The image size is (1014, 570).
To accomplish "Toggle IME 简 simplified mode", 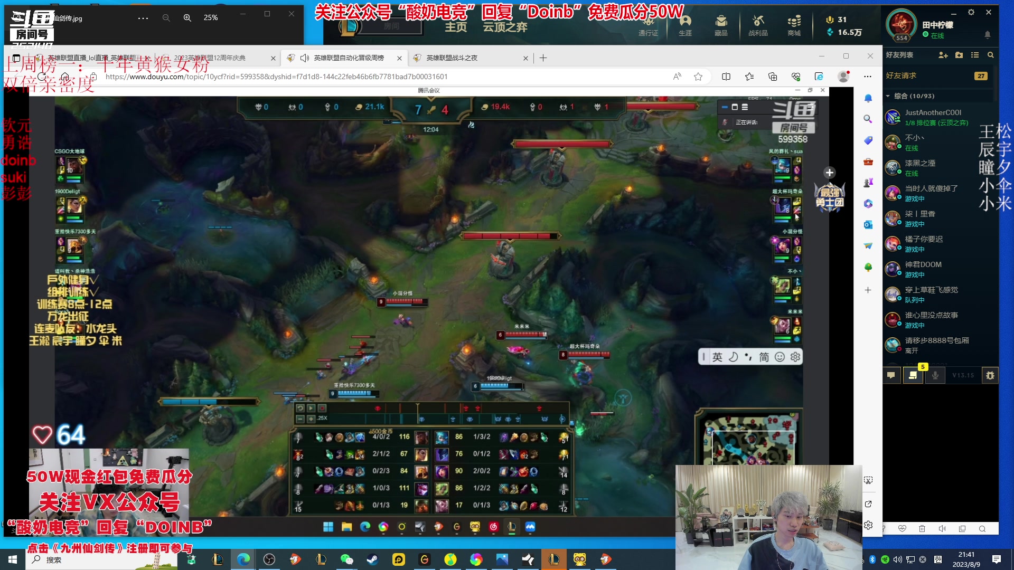I will point(764,357).
